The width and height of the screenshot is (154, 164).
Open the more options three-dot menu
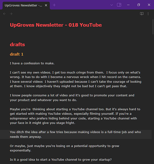click(x=148, y=14)
